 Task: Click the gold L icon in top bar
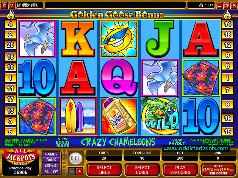(37, 5)
